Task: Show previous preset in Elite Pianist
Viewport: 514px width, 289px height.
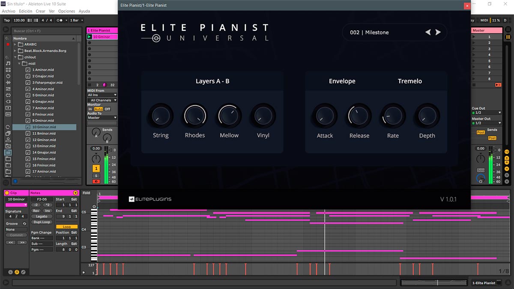Action: click(428, 32)
